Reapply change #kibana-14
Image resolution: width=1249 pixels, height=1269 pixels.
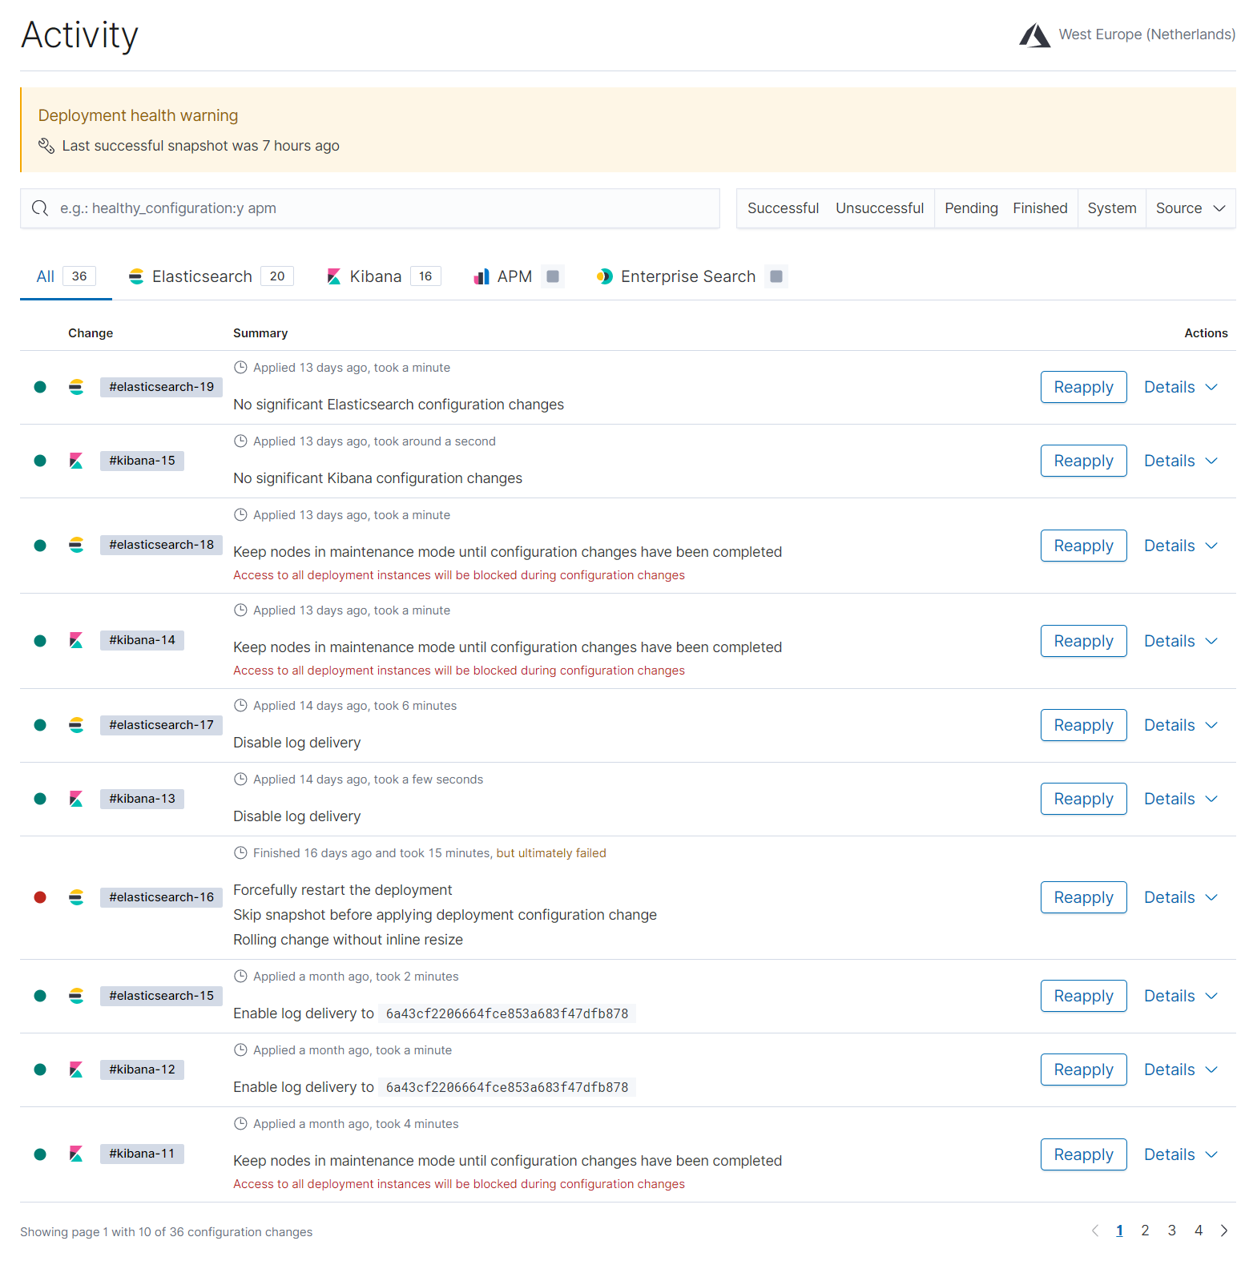click(x=1083, y=641)
